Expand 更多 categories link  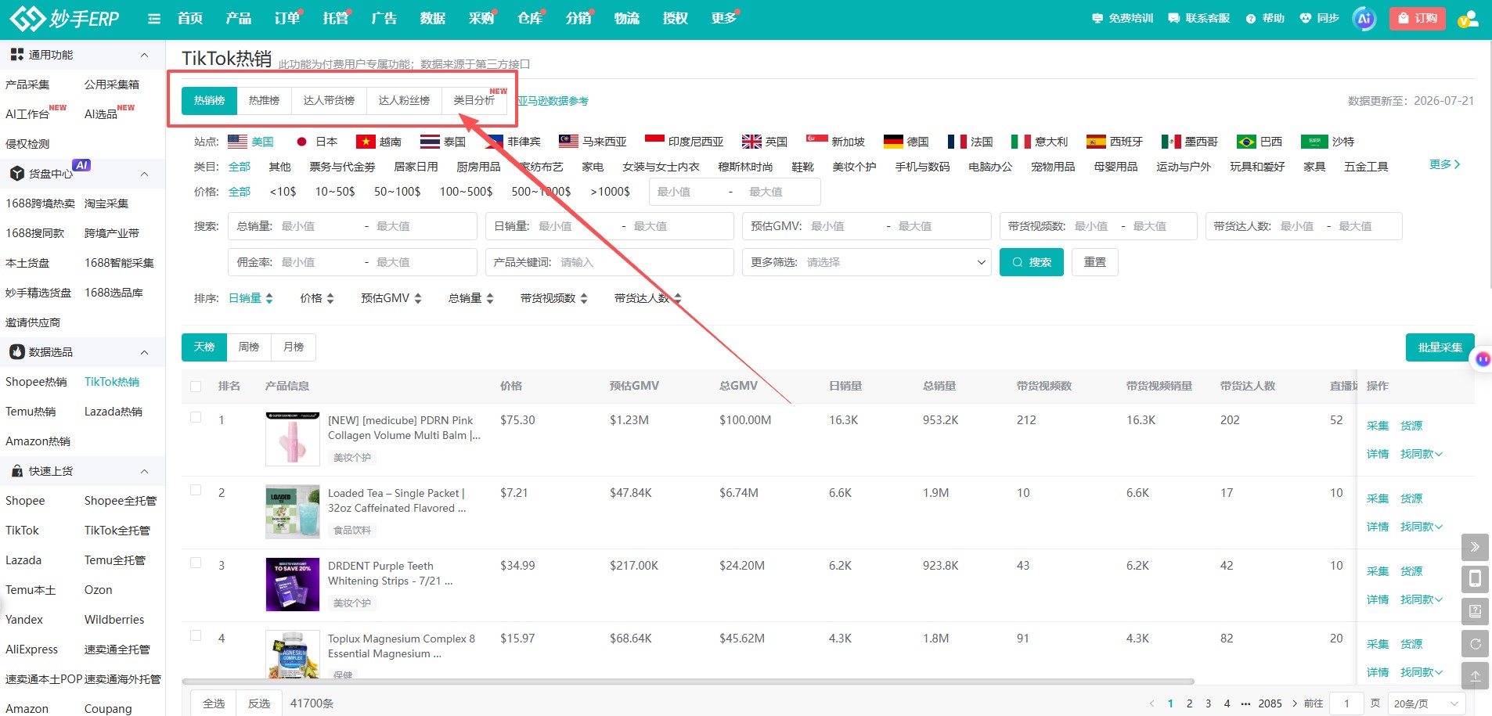[x=1444, y=164]
